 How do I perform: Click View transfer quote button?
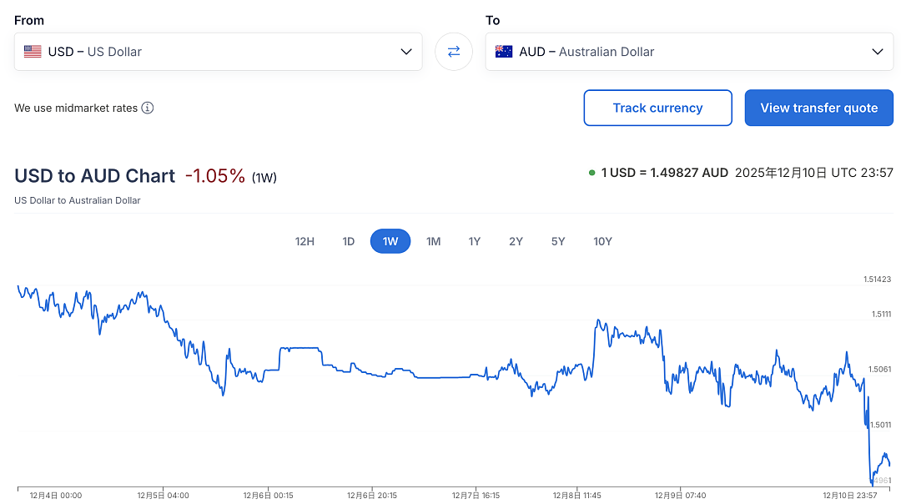point(819,108)
